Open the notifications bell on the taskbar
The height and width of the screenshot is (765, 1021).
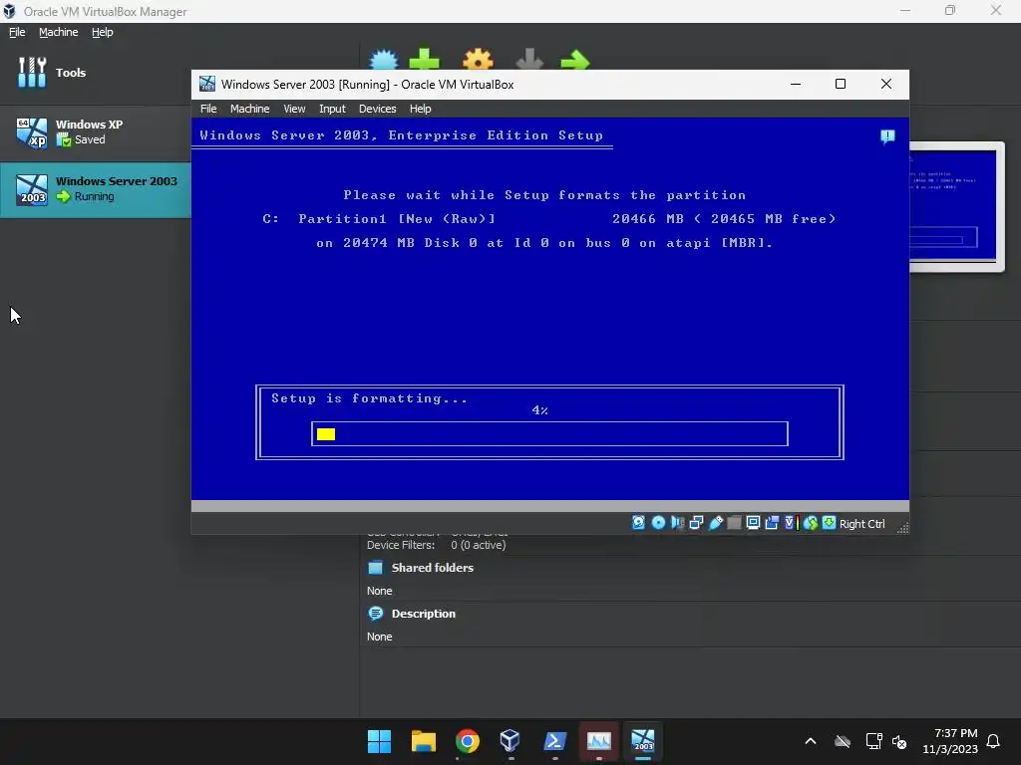click(x=994, y=741)
